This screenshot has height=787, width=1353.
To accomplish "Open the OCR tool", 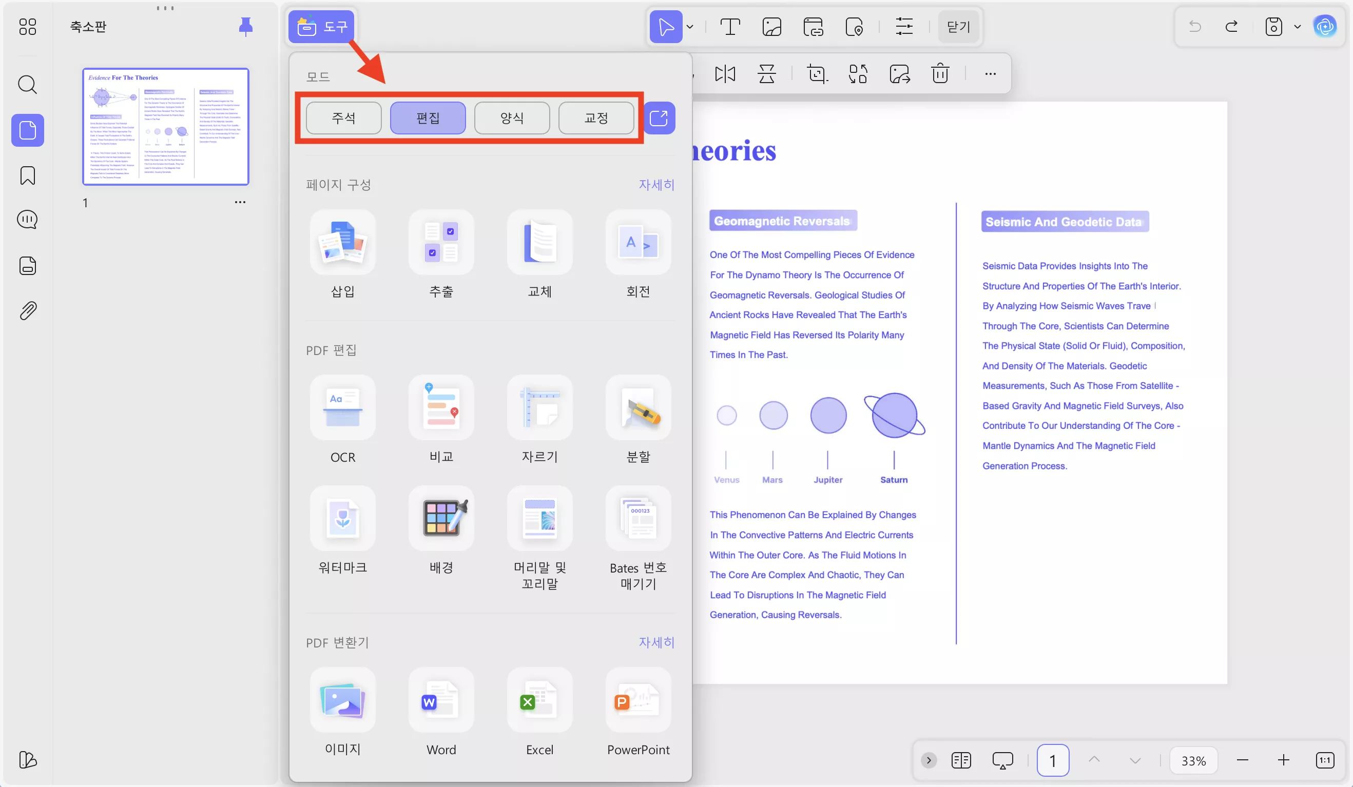I will [x=342, y=408].
